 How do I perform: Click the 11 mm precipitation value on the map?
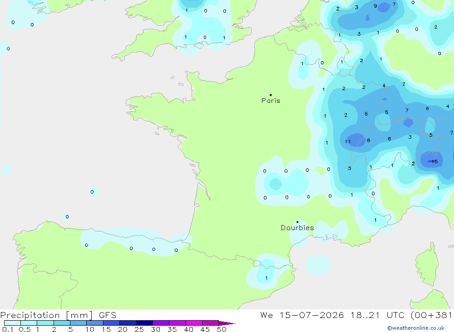348,142
